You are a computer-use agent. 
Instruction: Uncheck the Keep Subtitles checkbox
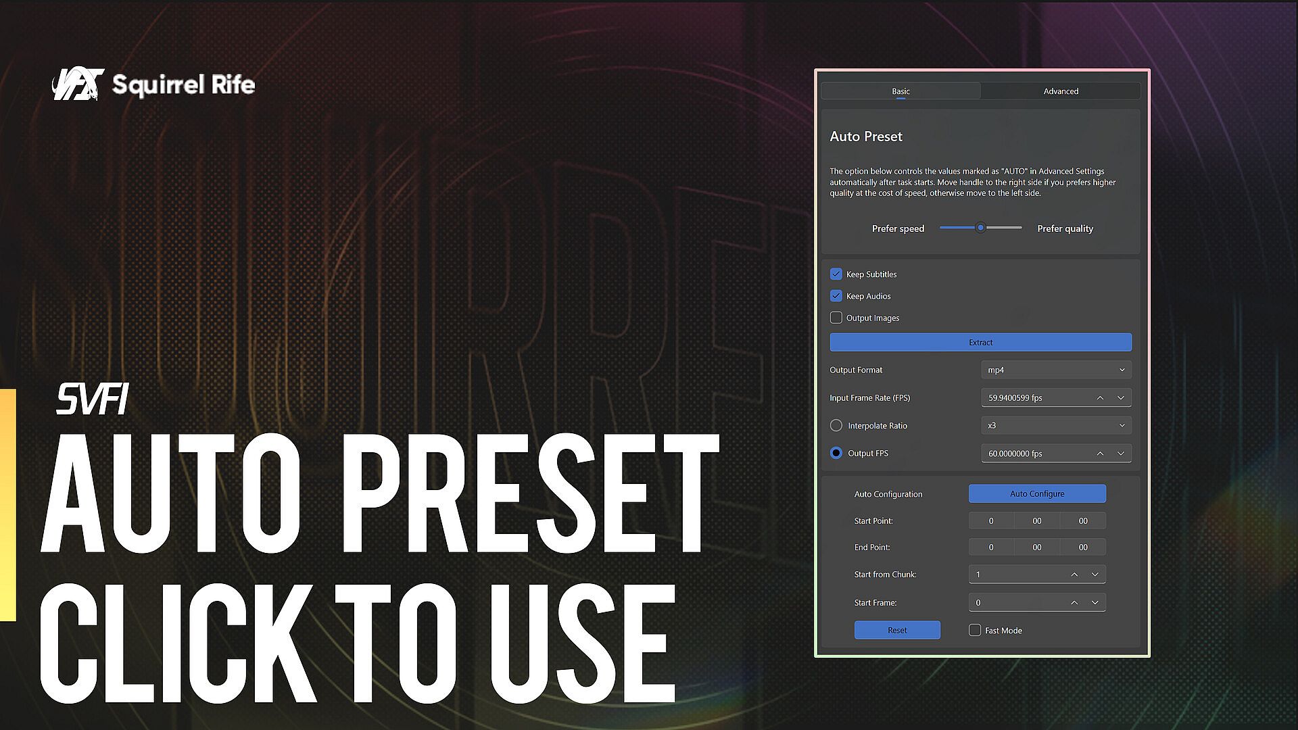point(836,274)
